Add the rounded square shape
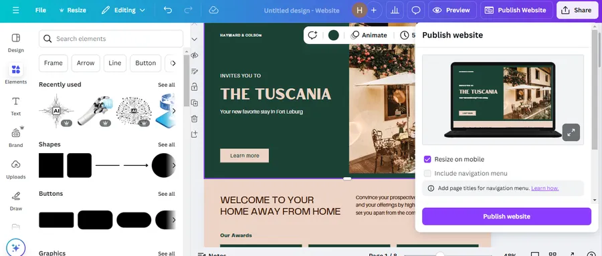The height and width of the screenshot is (256, 602). (80, 165)
